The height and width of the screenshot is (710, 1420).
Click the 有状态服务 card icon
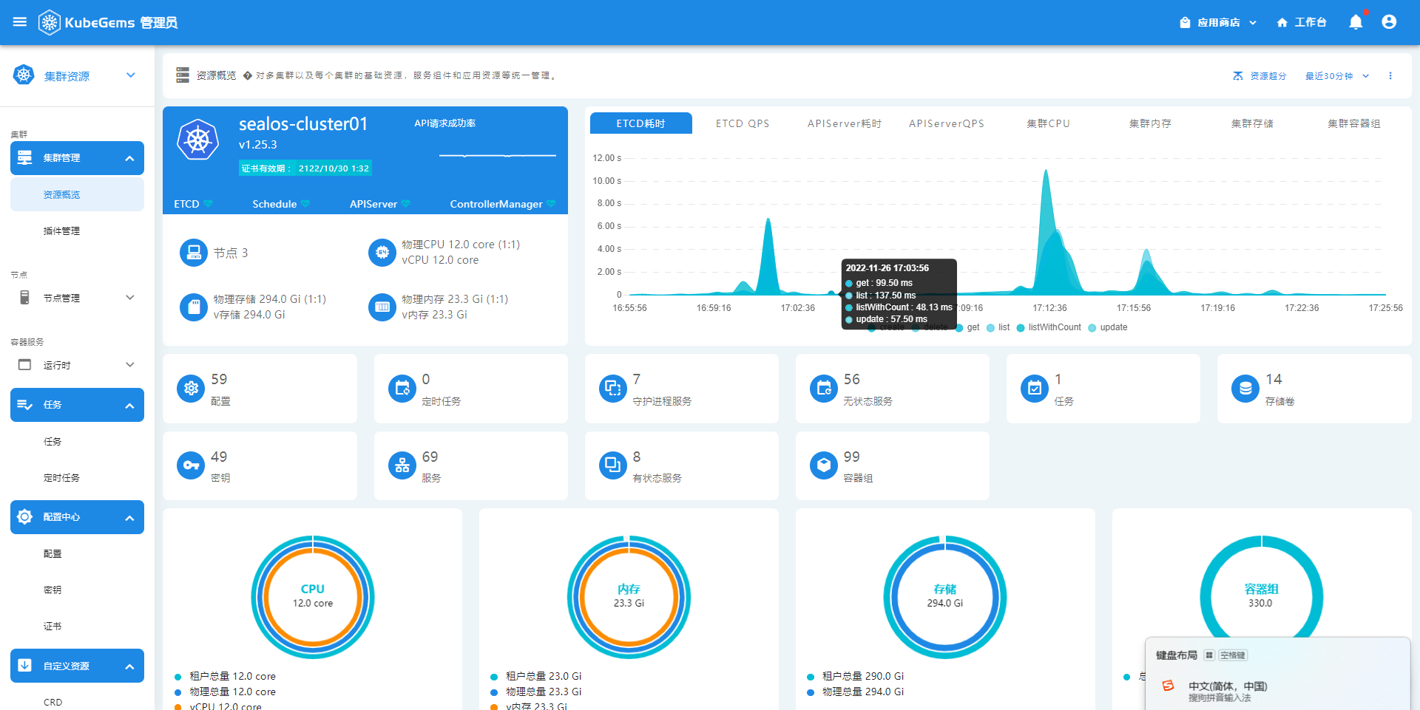[x=613, y=465]
